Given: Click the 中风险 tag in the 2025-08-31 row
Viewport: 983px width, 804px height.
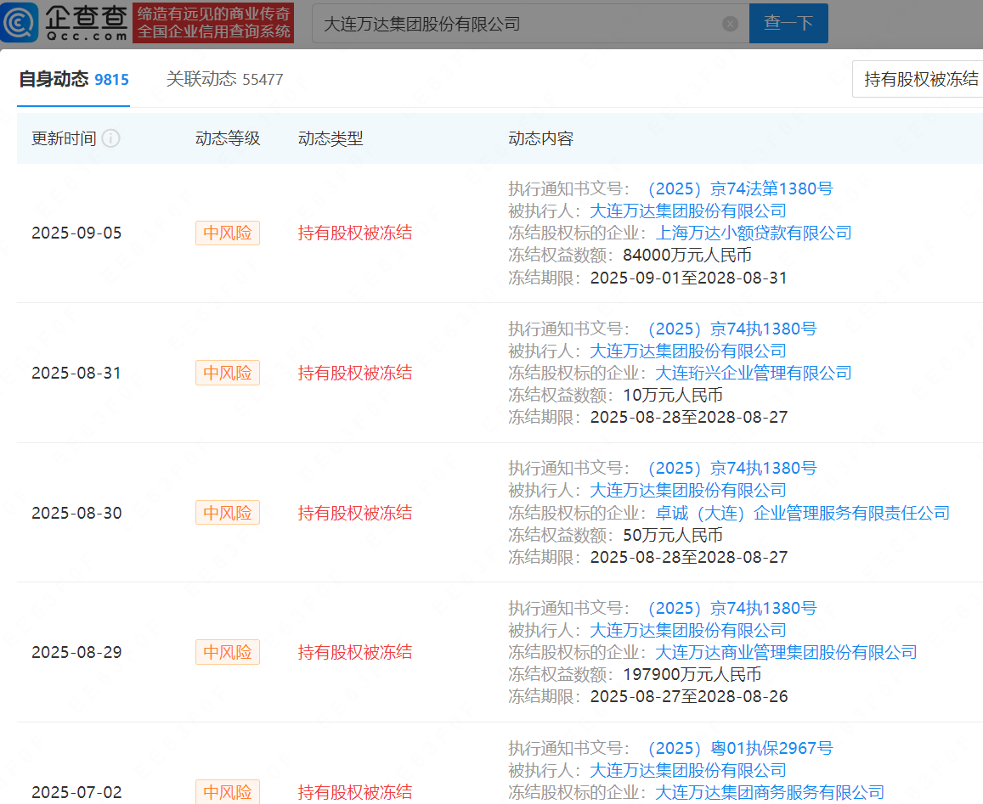Looking at the screenshot, I should pos(228,373).
